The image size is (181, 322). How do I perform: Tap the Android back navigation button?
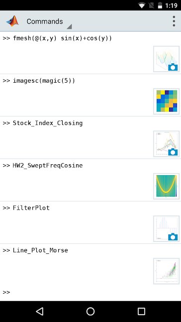40,312
